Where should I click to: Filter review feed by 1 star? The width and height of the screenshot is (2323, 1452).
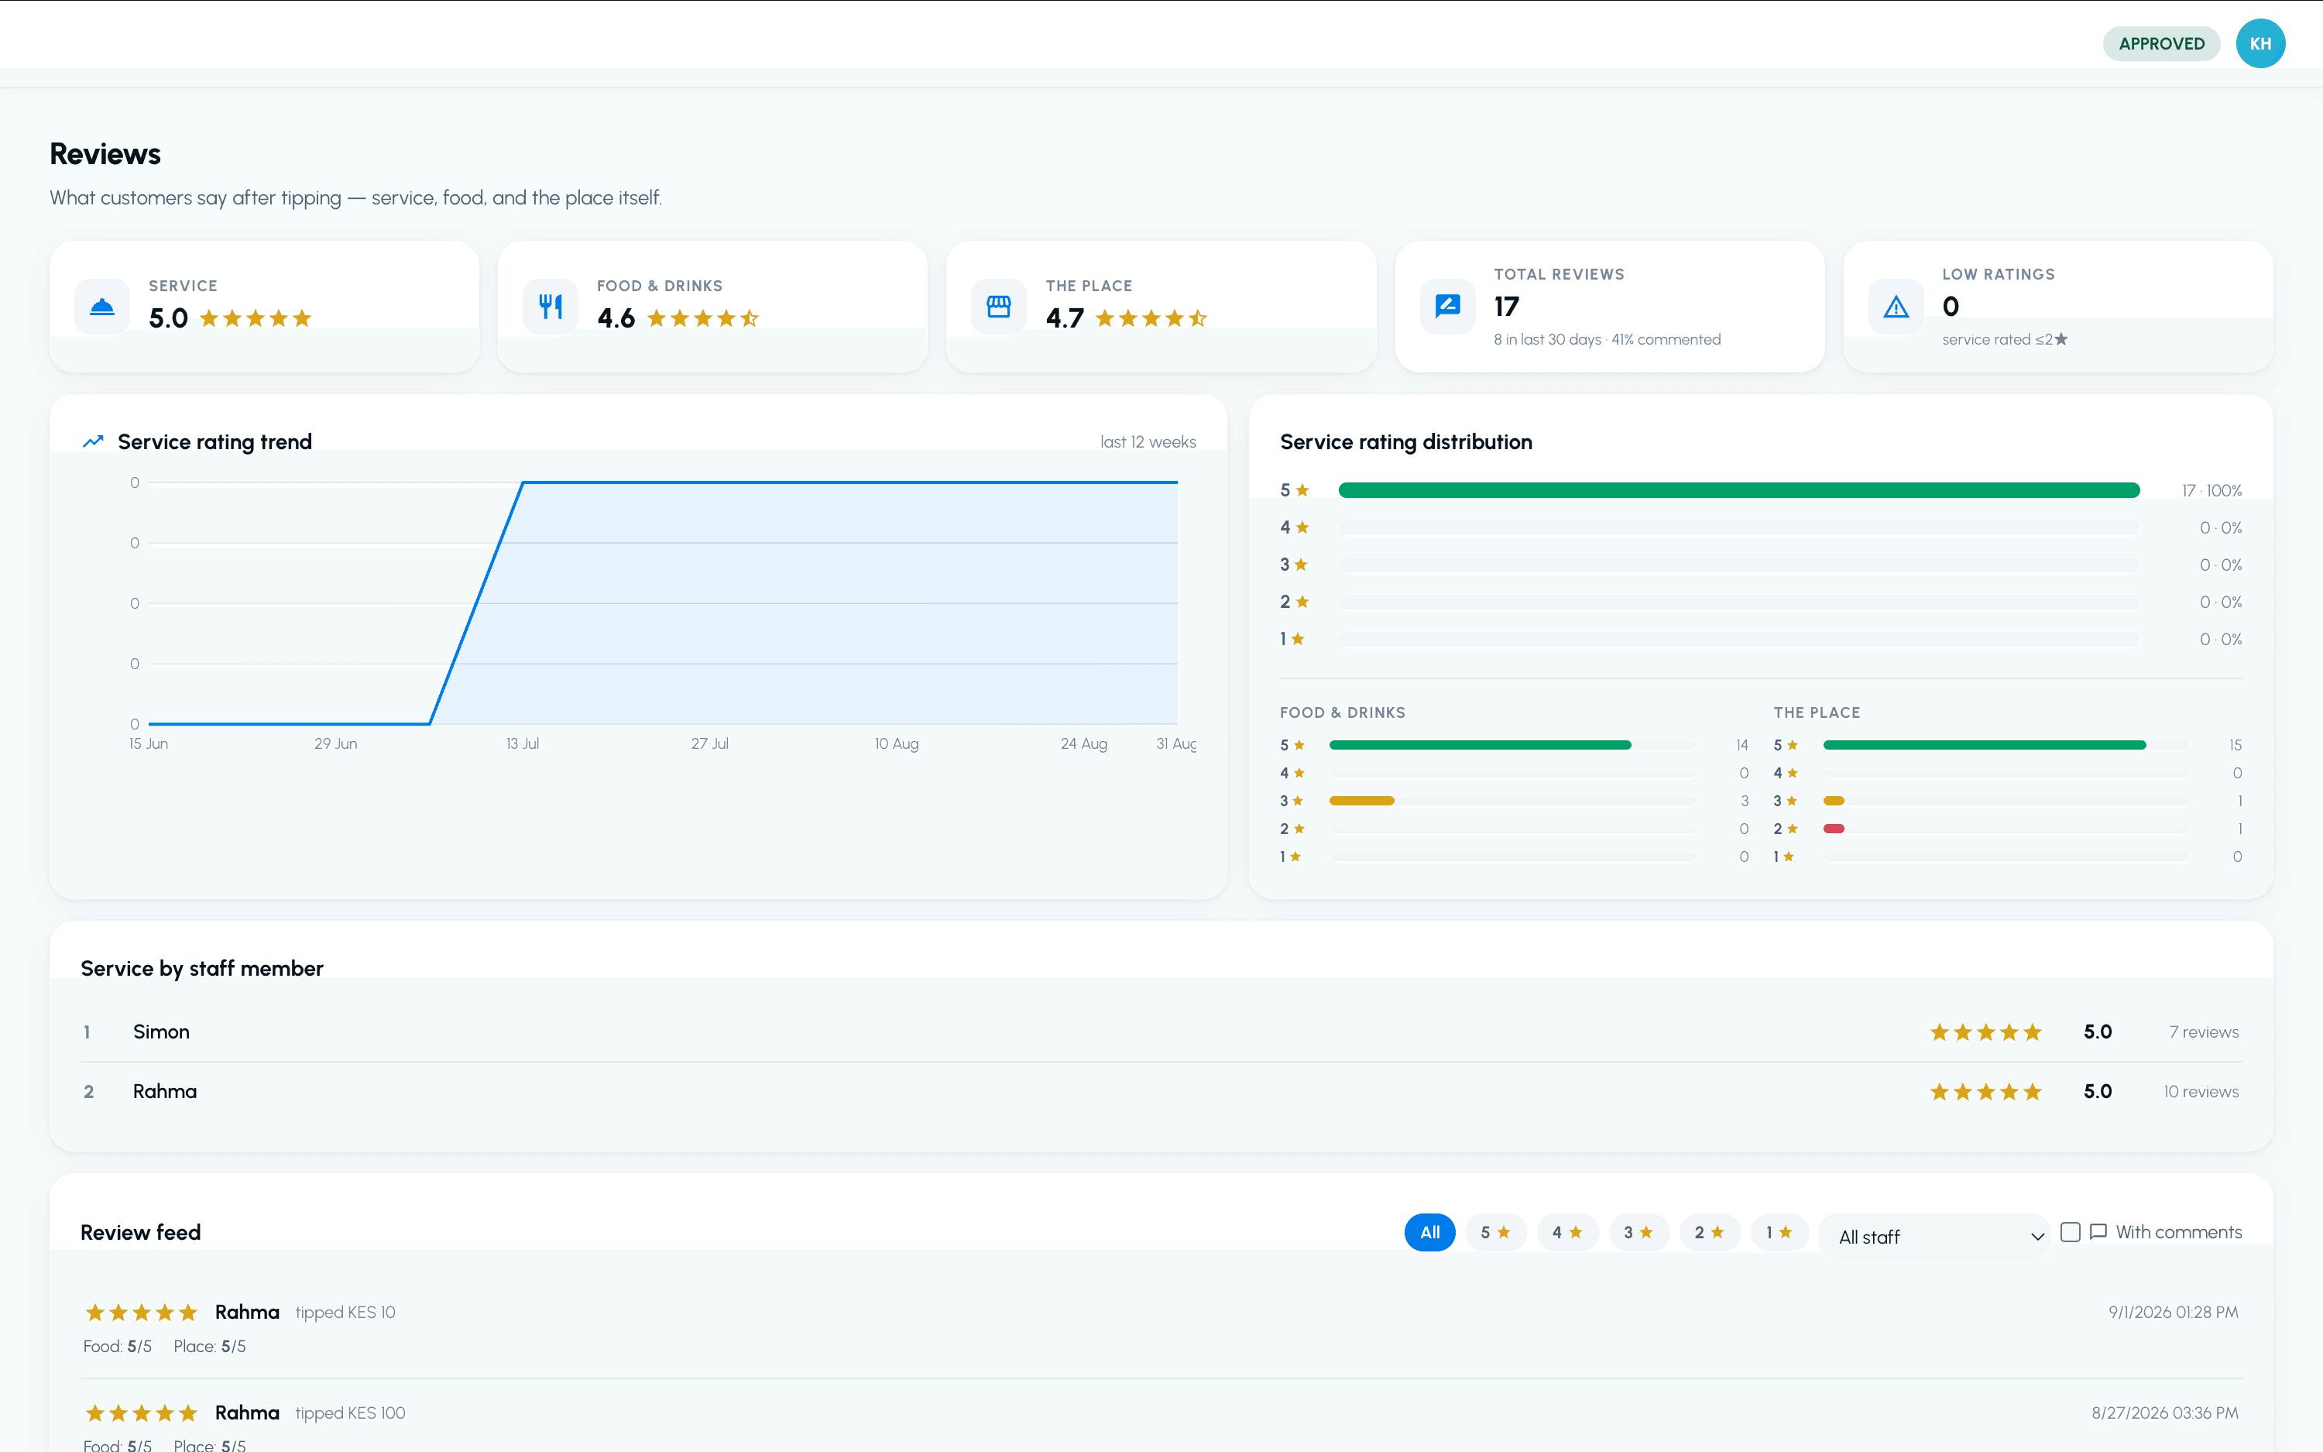(x=1779, y=1232)
